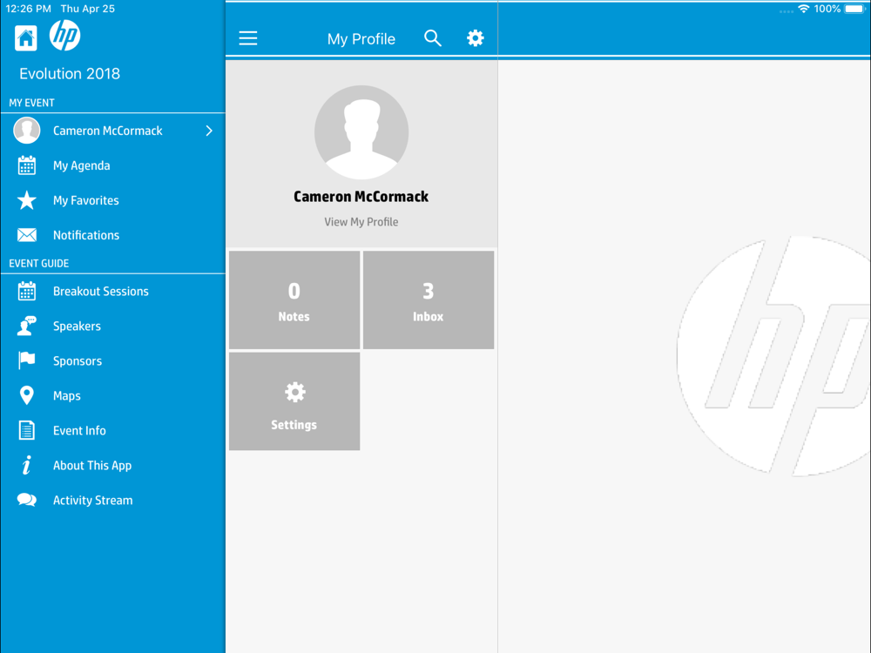Open Activity Stream menu item
The height and width of the screenshot is (653, 871).
click(x=112, y=500)
